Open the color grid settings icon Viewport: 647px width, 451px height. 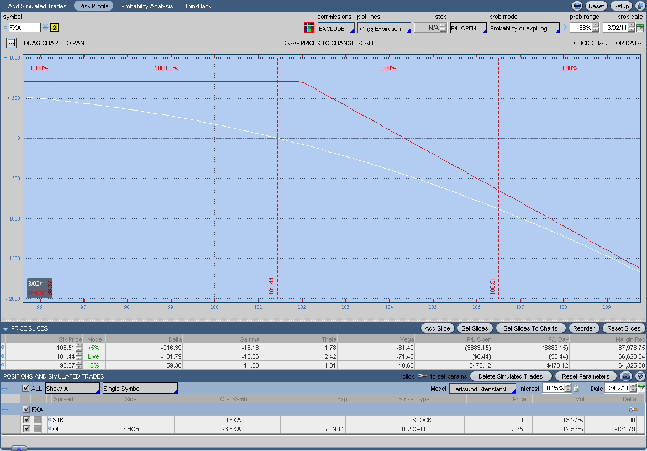pyautogui.click(x=309, y=28)
